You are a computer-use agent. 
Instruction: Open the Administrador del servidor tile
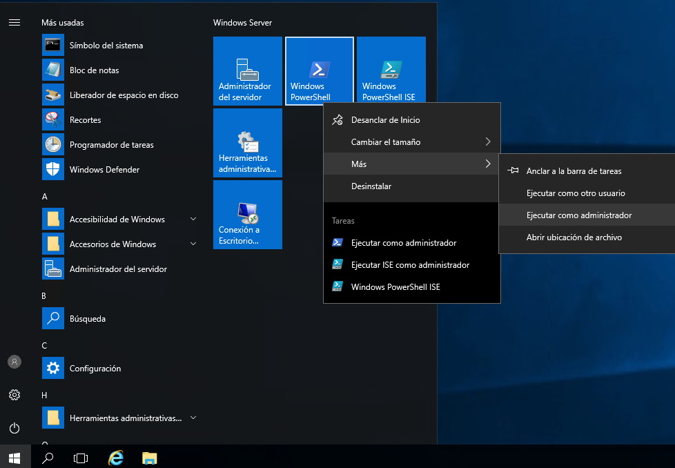click(x=248, y=71)
